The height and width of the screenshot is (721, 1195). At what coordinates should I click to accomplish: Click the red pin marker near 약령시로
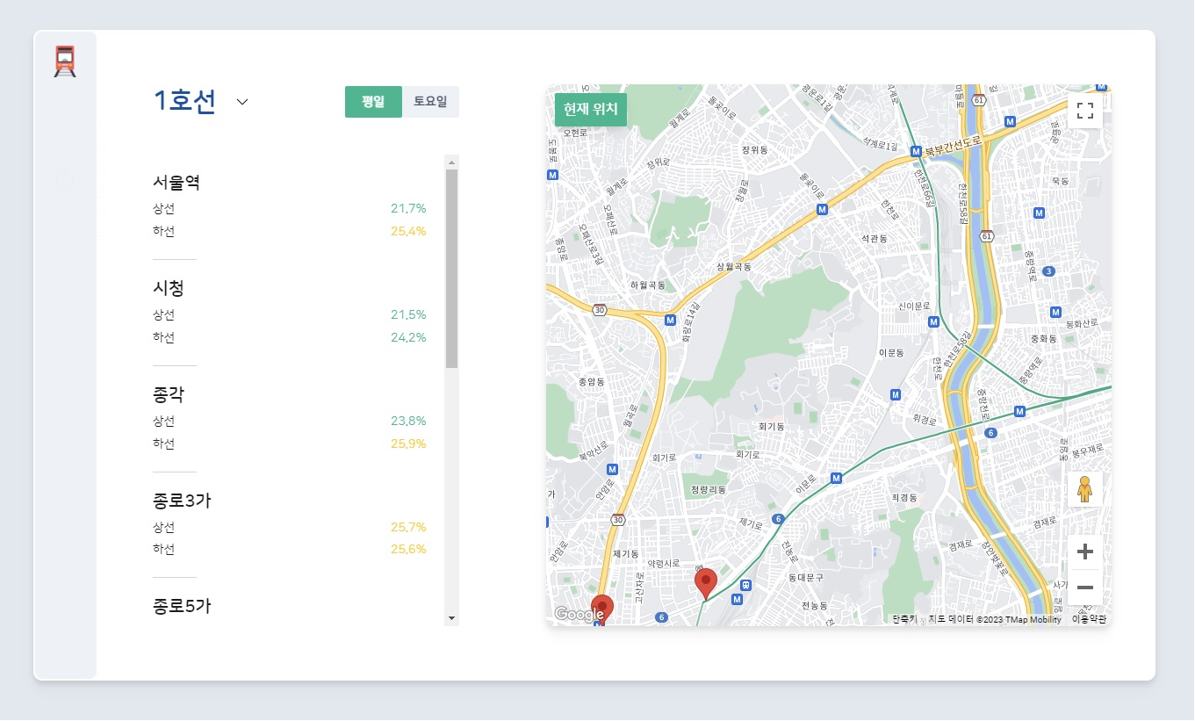(x=707, y=581)
